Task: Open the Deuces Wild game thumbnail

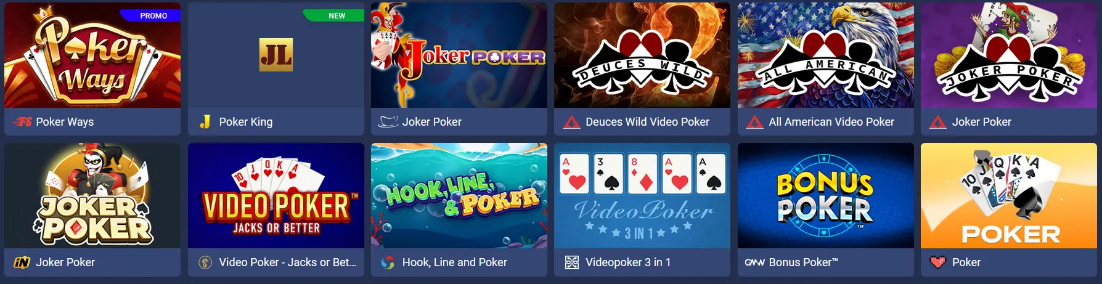Action: pyautogui.click(x=642, y=55)
